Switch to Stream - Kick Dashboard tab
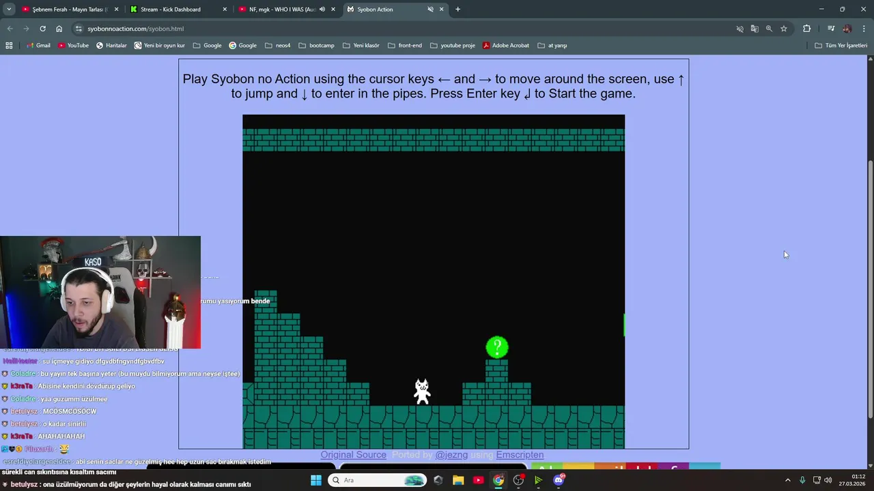This screenshot has height=491, width=874. [x=178, y=10]
